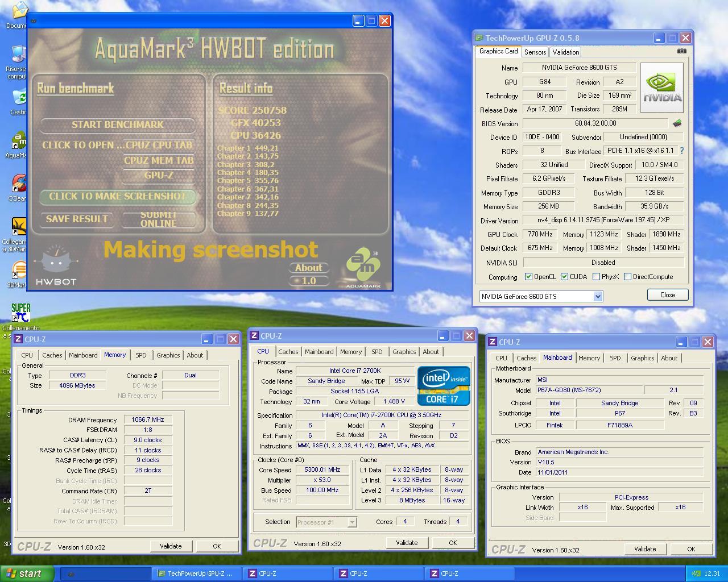The height and width of the screenshot is (582, 728).
Task: Select Graphics Card tab in GPU-Z
Action: click(498, 51)
